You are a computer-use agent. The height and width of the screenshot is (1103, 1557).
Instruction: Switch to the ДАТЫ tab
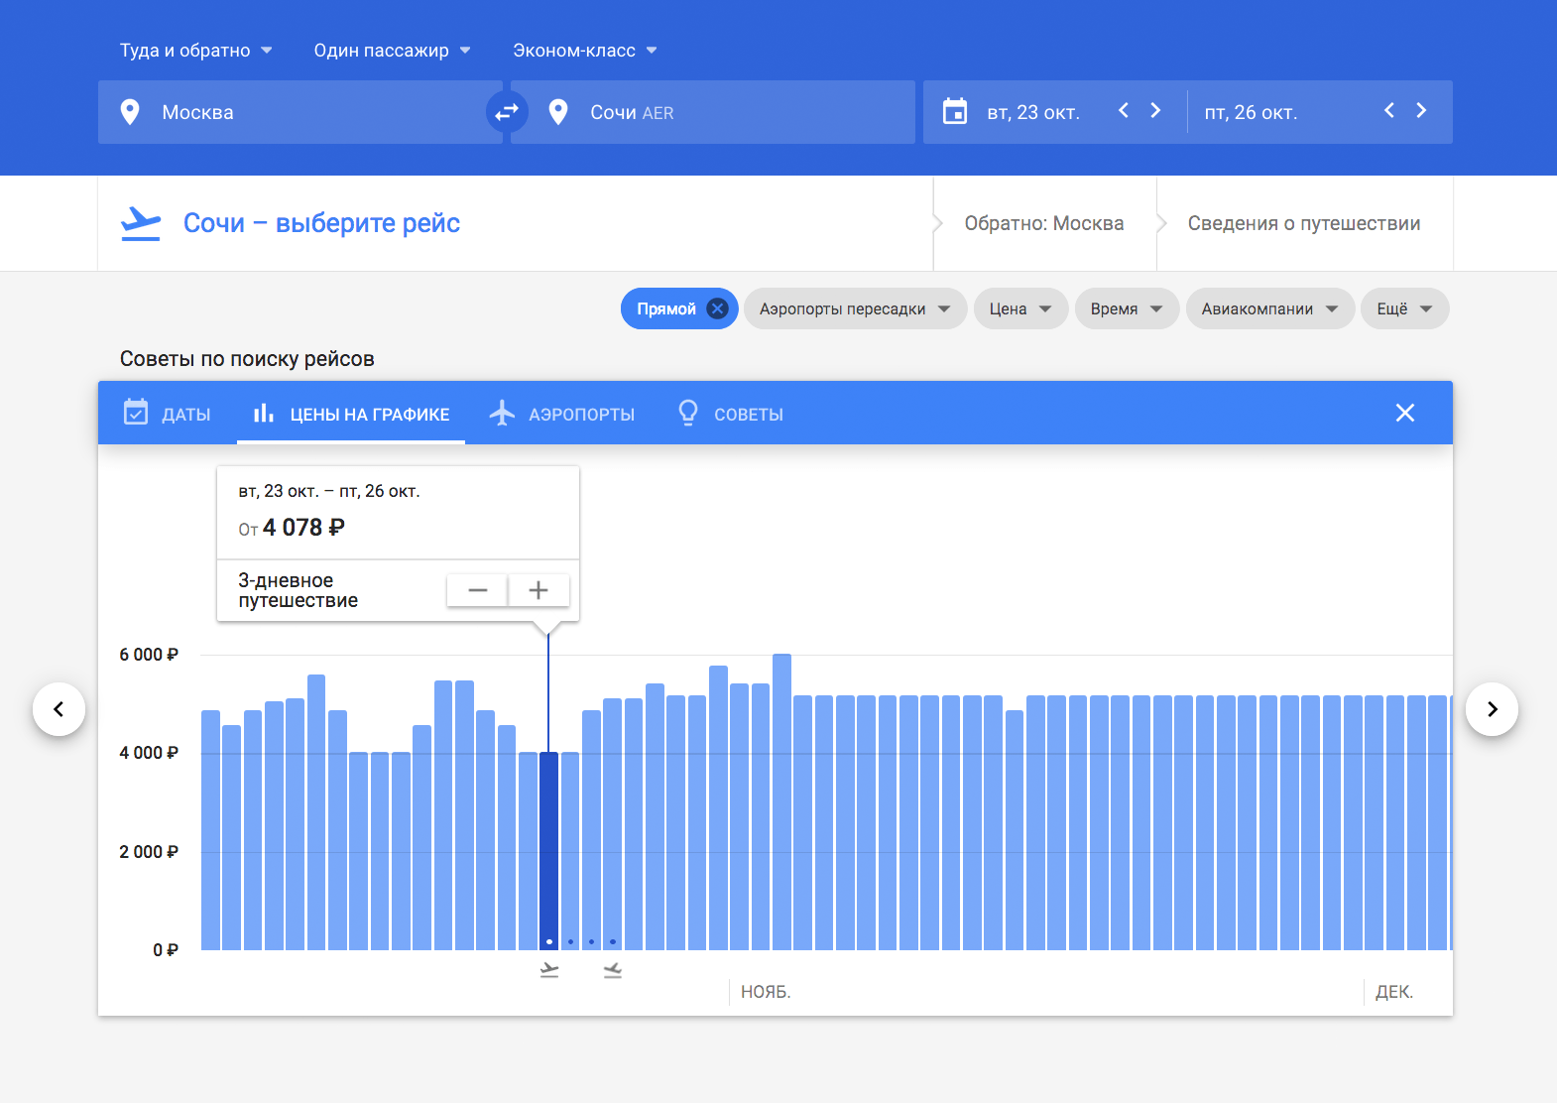tap(167, 414)
